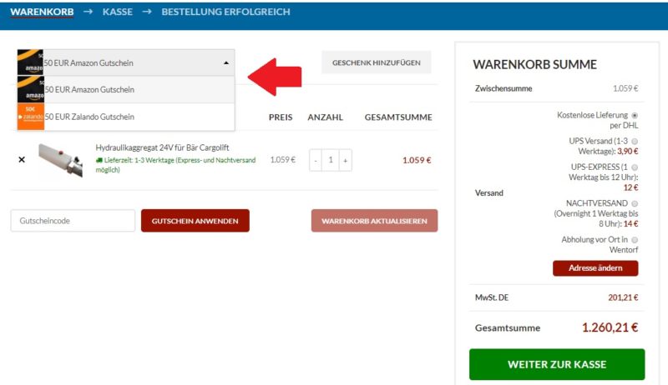
Task: Click the Adresse ändern button
Action: (x=595, y=268)
